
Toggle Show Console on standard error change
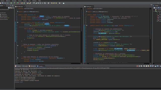click(153, 66)
